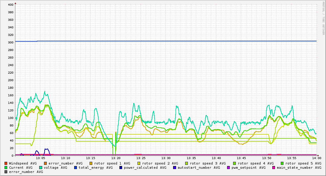This screenshot has width=326, height=176.
Task: Select the 13:30 time axis label
Action: (166, 158)
